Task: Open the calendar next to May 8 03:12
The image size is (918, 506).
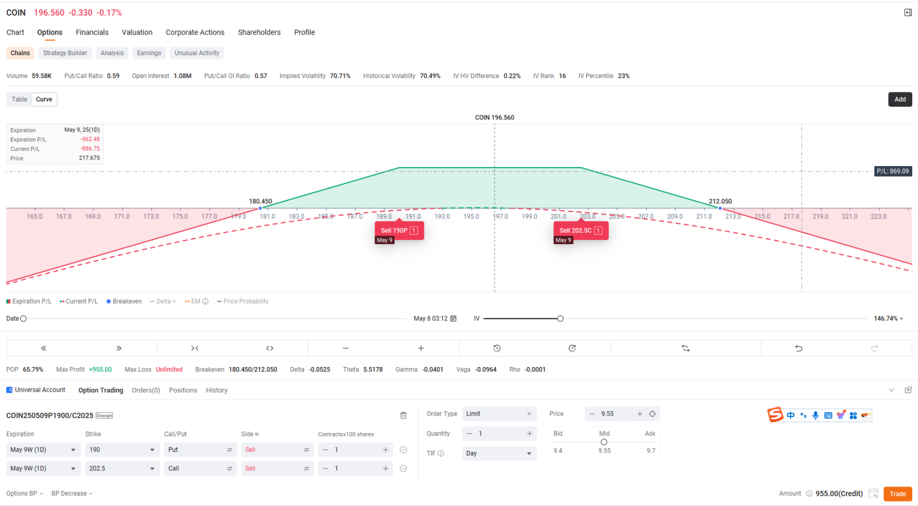Action: tap(453, 318)
